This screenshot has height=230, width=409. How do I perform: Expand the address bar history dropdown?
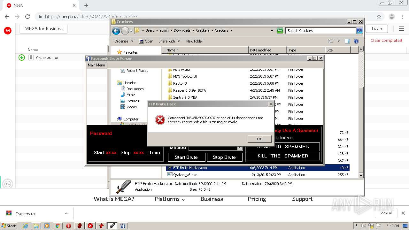click(x=272, y=31)
